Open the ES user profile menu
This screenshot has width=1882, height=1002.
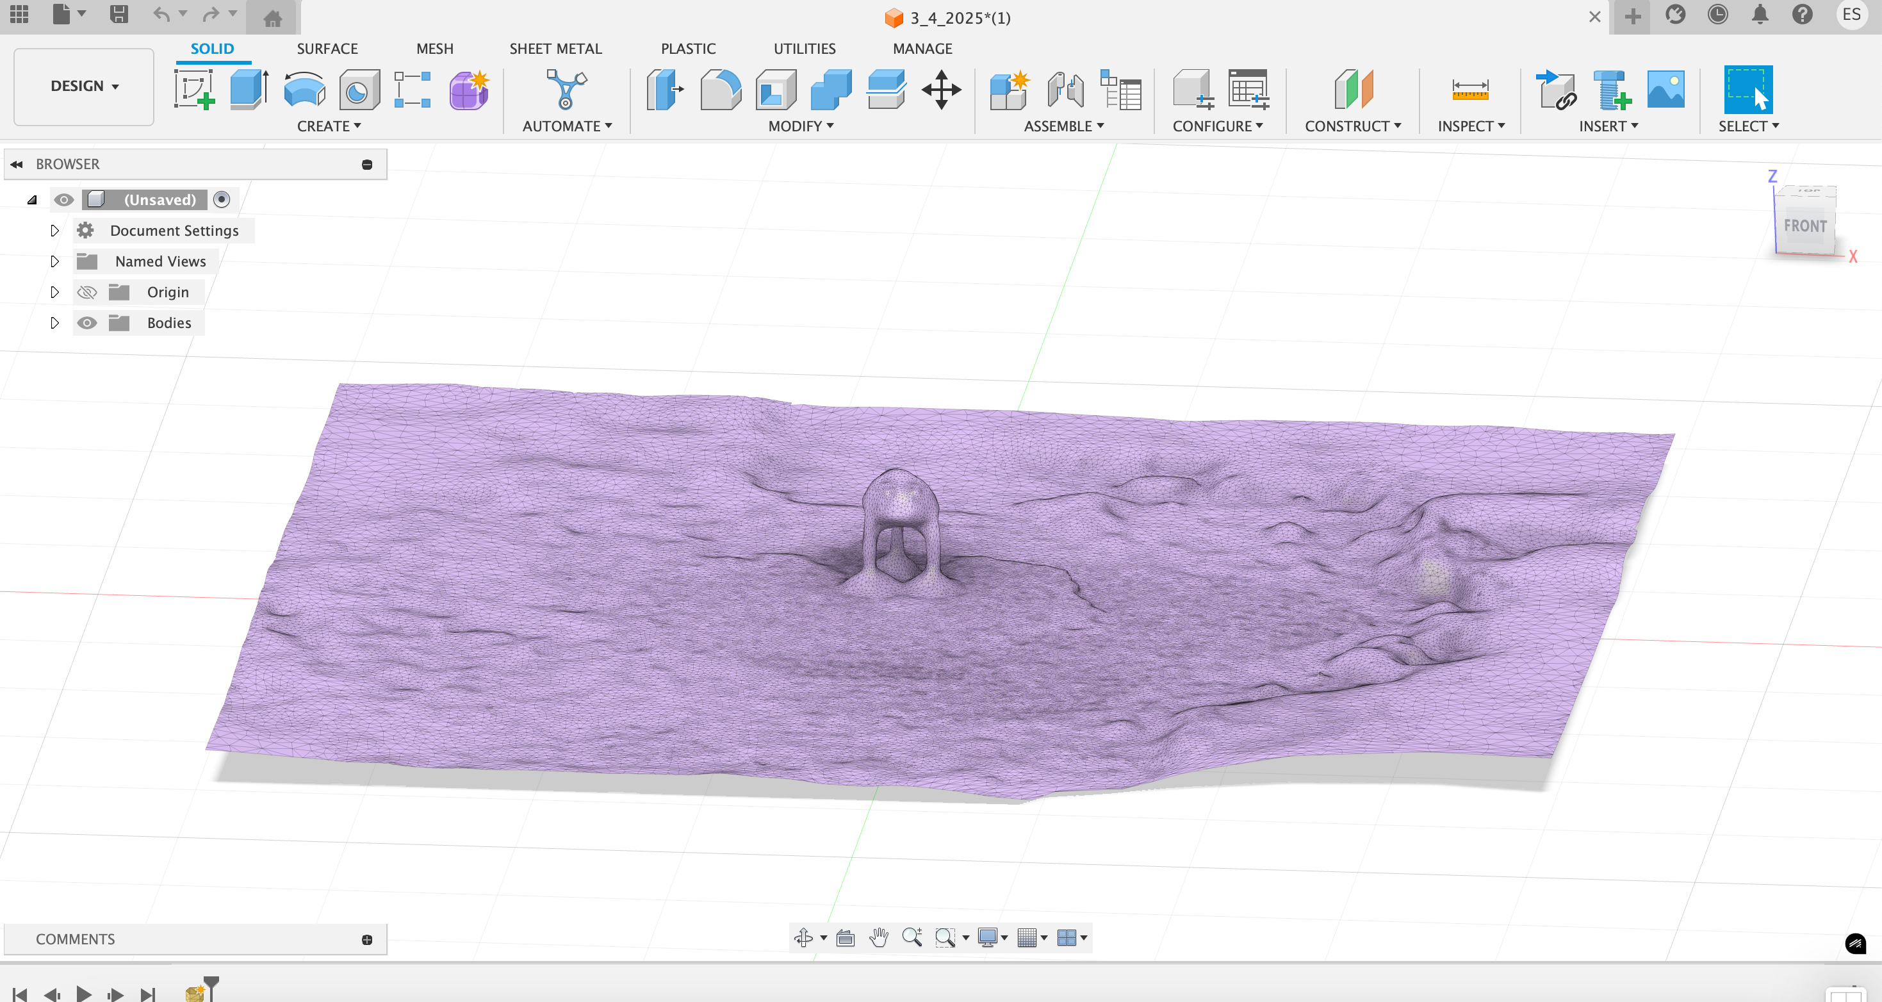point(1851,15)
